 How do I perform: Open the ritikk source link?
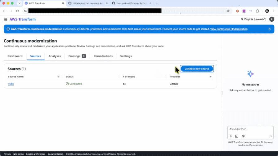pyautogui.click(x=11, y=84)
